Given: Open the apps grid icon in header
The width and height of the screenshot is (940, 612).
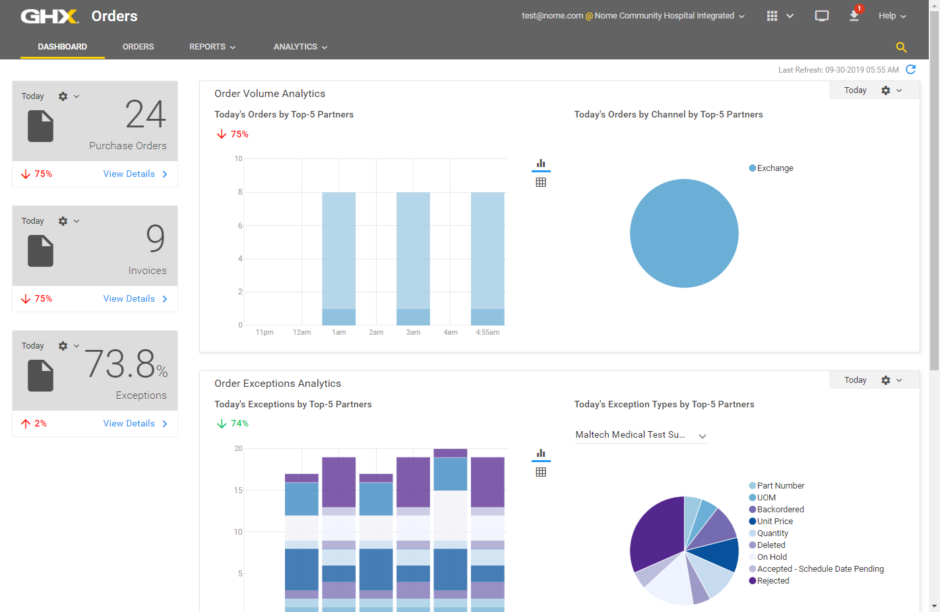Looking at the screenshot, I should click(x=772, y=16).
